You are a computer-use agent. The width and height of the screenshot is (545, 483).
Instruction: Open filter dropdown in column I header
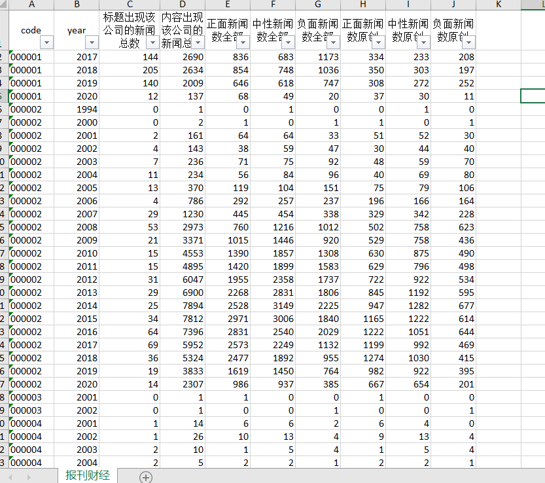point(424,43)
